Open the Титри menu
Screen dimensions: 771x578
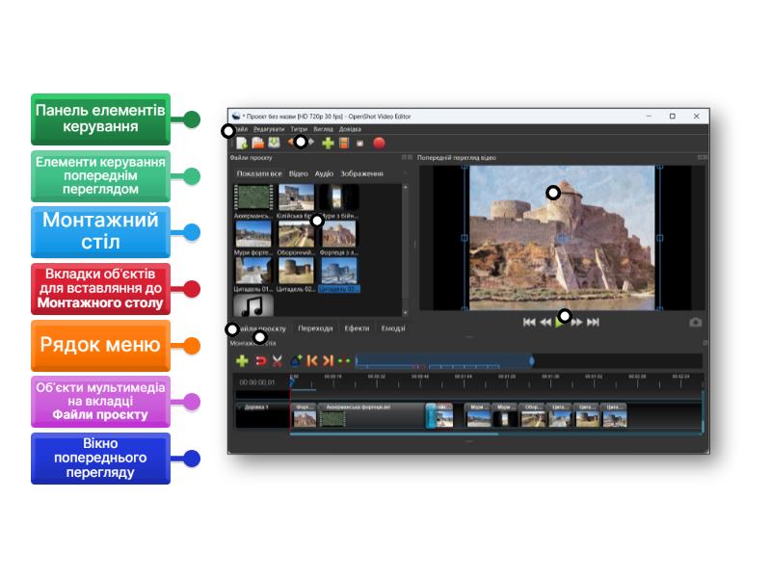pyautogui.click(x=299, y=129)
